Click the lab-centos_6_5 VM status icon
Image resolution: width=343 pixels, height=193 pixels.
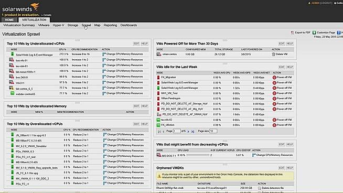12,88
